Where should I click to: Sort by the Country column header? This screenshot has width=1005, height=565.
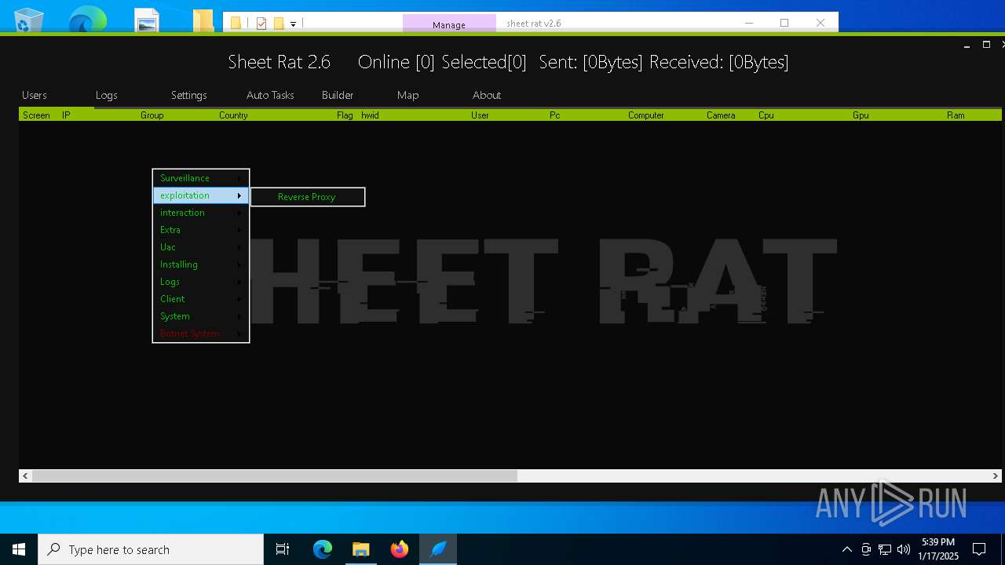point(234,115)
